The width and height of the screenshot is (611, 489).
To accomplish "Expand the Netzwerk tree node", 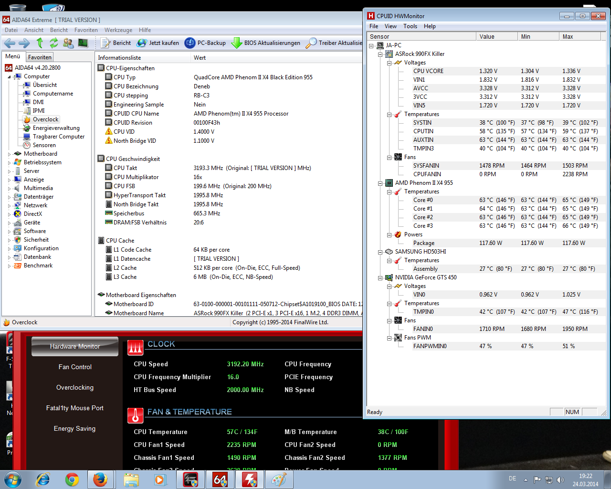I will point(9,205).
